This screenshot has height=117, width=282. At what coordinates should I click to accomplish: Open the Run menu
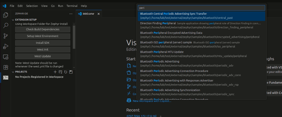click(61, 6)
